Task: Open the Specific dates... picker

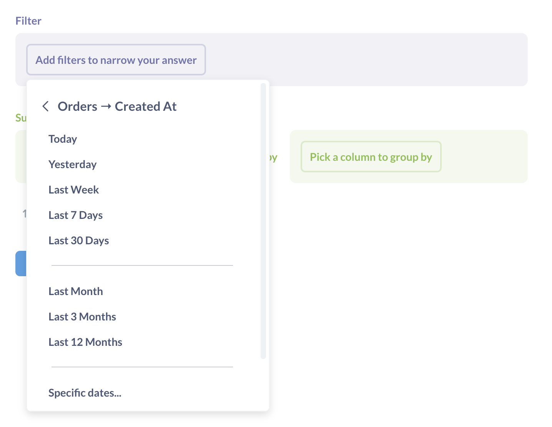Action: tap(85, 393)
